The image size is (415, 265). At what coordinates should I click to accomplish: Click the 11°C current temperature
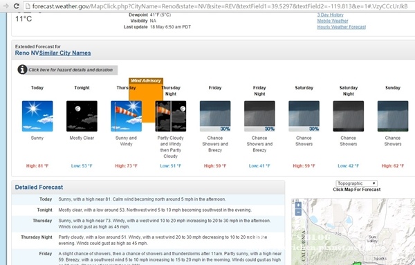click(24, 19)
